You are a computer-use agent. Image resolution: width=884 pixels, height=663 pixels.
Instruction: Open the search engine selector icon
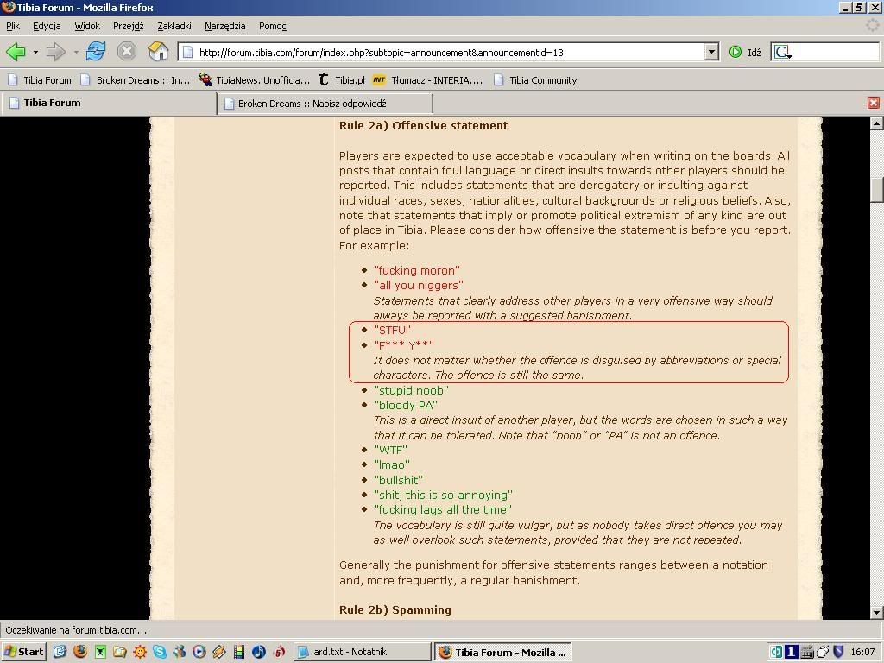782,53
